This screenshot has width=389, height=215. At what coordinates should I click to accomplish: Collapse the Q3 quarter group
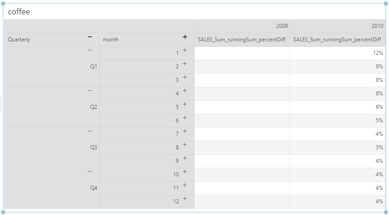(90, 131)
